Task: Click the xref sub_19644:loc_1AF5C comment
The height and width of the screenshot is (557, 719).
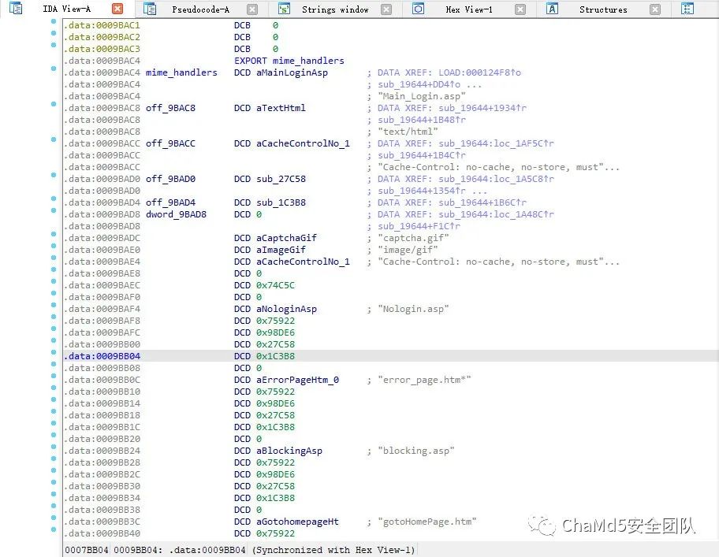Action: click(496, 143)
